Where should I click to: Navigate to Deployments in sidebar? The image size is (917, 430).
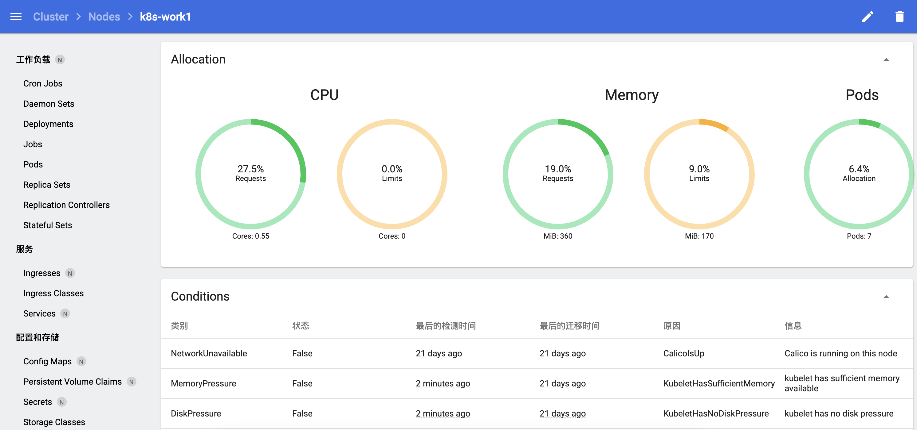tap(48, 124)
